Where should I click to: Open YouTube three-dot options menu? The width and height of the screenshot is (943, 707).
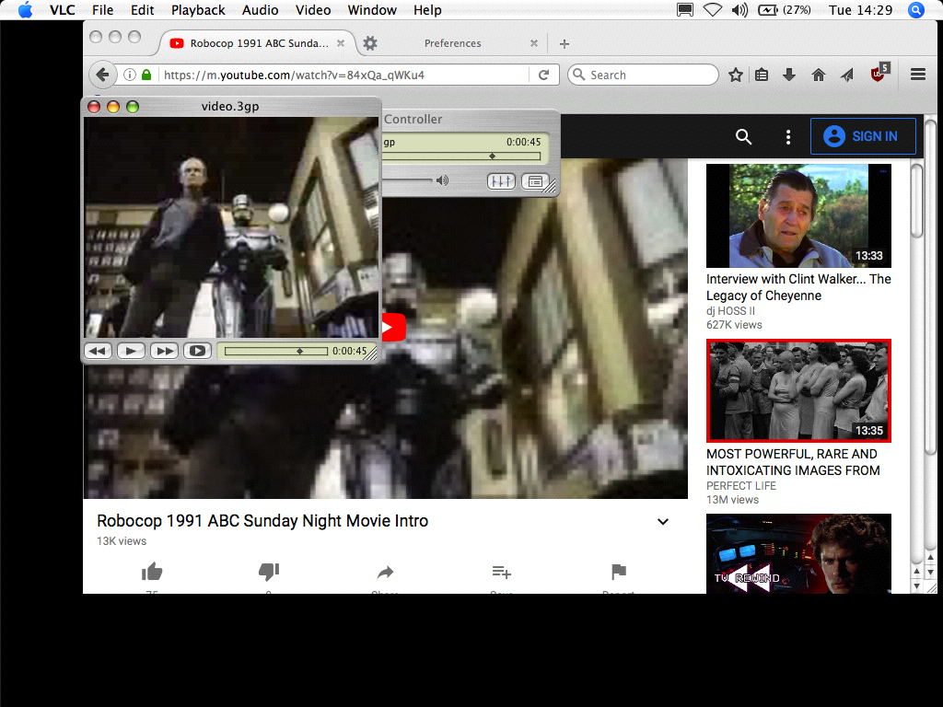pyautogui.click(x=788, y=137)
